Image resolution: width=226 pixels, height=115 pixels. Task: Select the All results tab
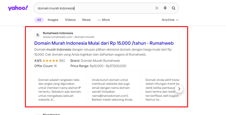(x=39, y=20)
